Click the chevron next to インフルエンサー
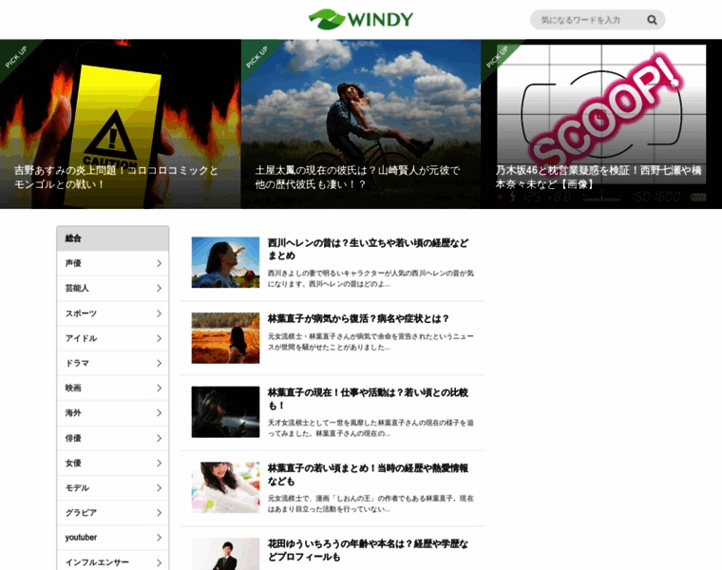722x570 pixels. pyautogui.click(x=160, y=562)
